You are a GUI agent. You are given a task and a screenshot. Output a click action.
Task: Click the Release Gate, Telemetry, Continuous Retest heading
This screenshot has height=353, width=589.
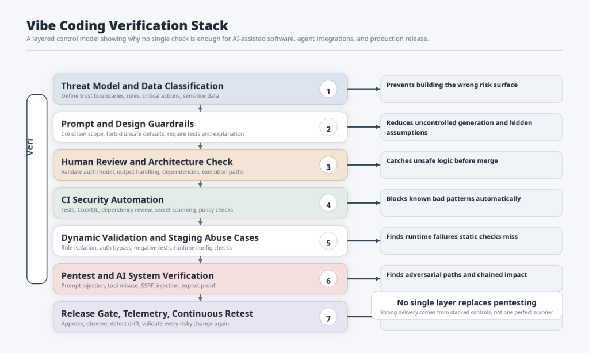[157, 313]
